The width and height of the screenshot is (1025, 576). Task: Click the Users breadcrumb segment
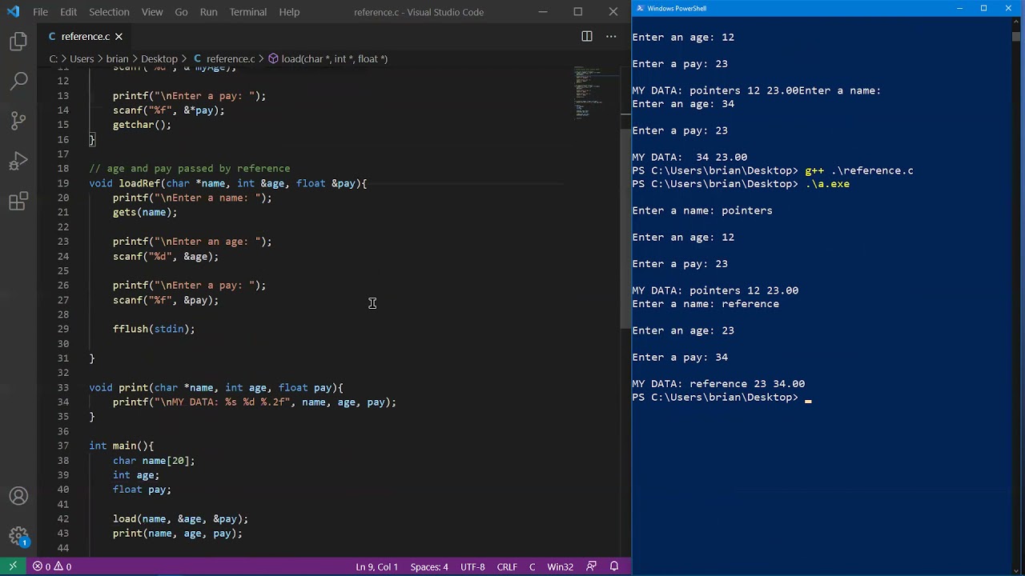pyautogui.click(x=82, y=58)
